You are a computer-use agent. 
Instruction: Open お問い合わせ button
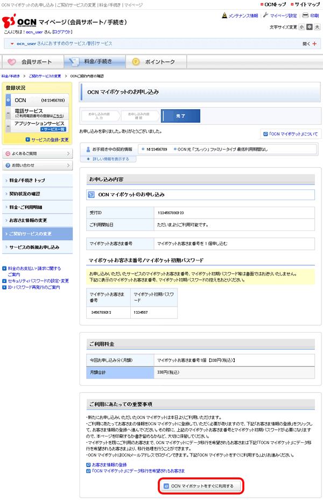(37, 166)
